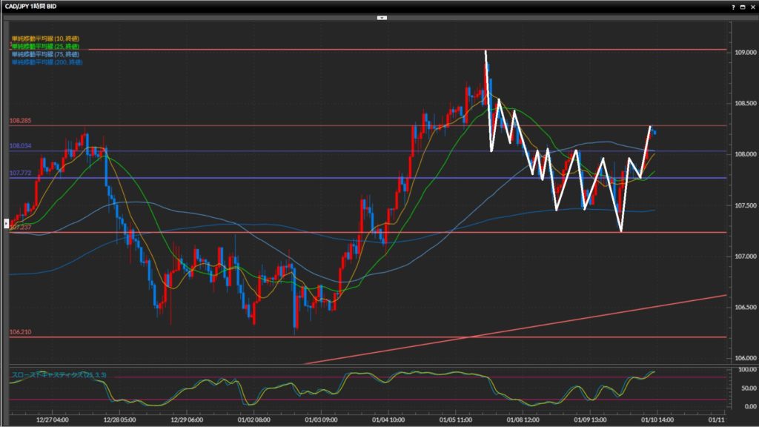Screen dimensions: 759x427
Task: Select the 108.034 blue line label
Action: click(19, 146)
